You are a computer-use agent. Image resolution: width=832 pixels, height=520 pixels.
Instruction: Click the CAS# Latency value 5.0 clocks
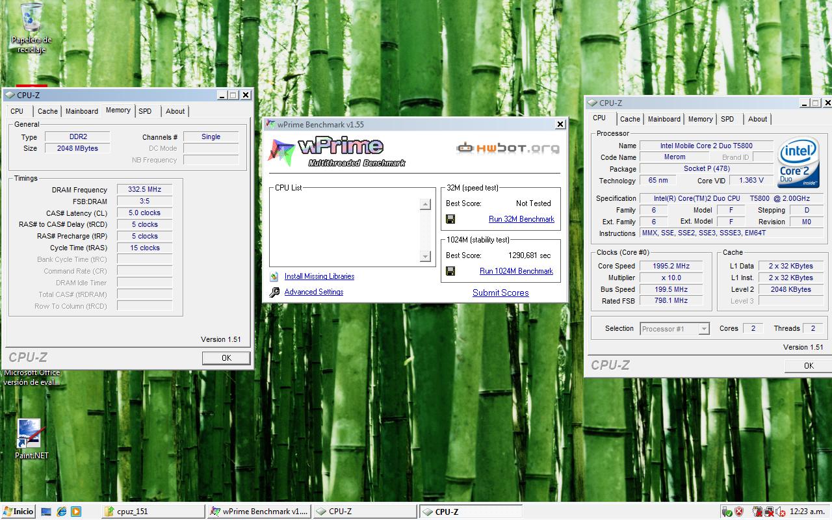144,213
